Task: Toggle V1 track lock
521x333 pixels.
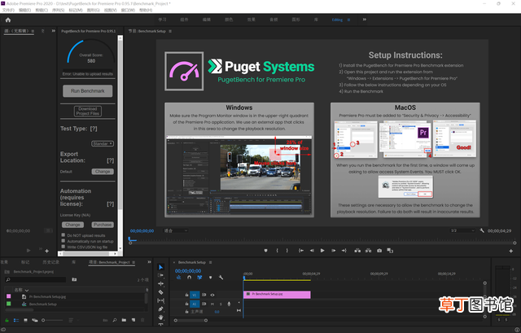Action: [186, 295]
